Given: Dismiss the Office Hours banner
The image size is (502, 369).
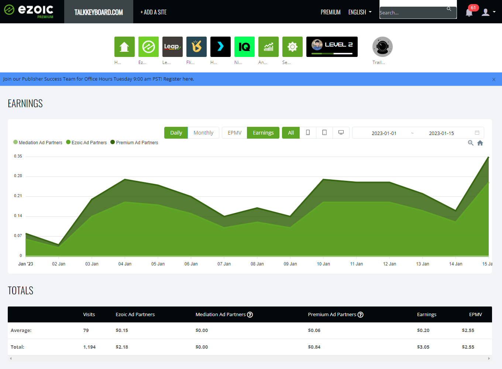Looking at the screenshot, I should tap(494, 79).
